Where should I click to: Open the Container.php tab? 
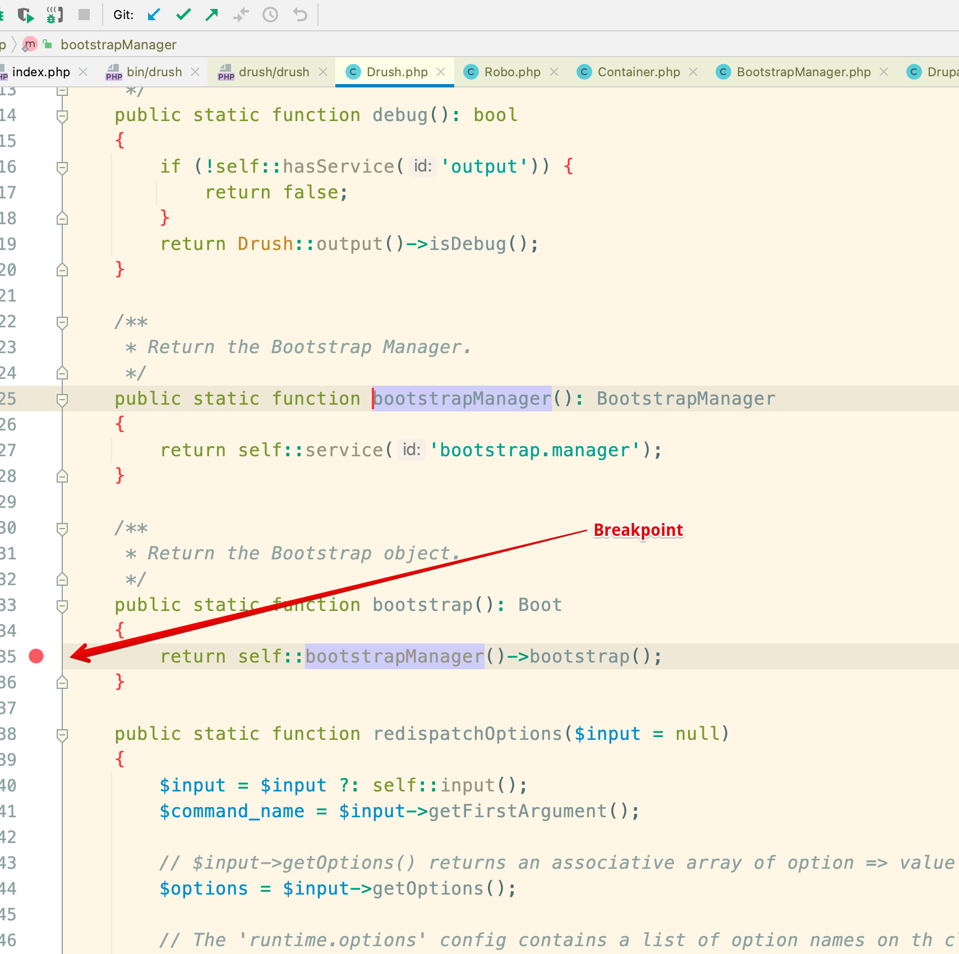point(639,72)
